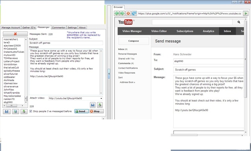Open Contact Notifications link
Screen dimensions: 251x151
click(x=128, y=68)
